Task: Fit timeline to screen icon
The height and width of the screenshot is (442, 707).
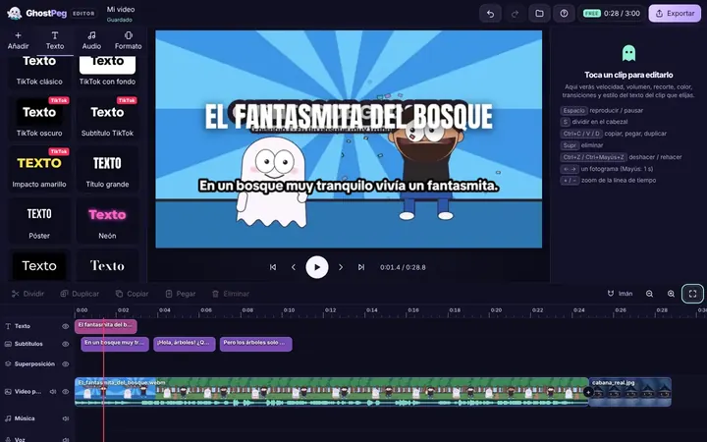Action: (x=692, y=294)
